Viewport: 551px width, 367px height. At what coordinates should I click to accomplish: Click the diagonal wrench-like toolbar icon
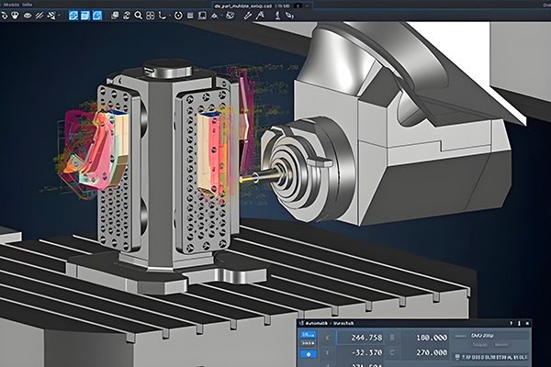(x=248, y=16)
